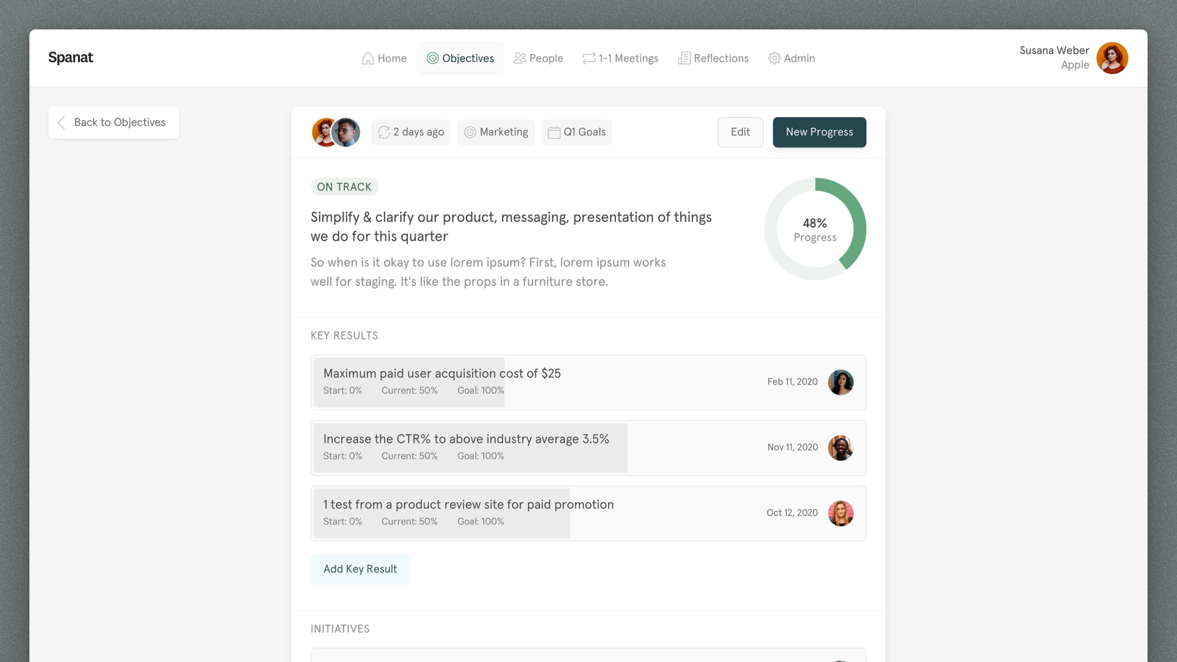Click the refresh icon beside 2 days ago
Screen dimensions: 1177x662
384,132
